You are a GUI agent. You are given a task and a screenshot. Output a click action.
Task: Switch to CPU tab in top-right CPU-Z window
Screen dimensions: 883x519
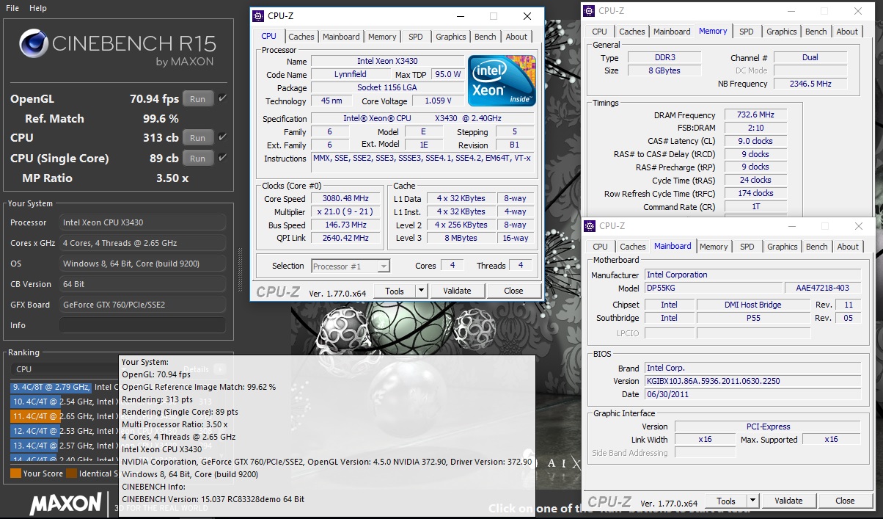(x=600, y=32)
